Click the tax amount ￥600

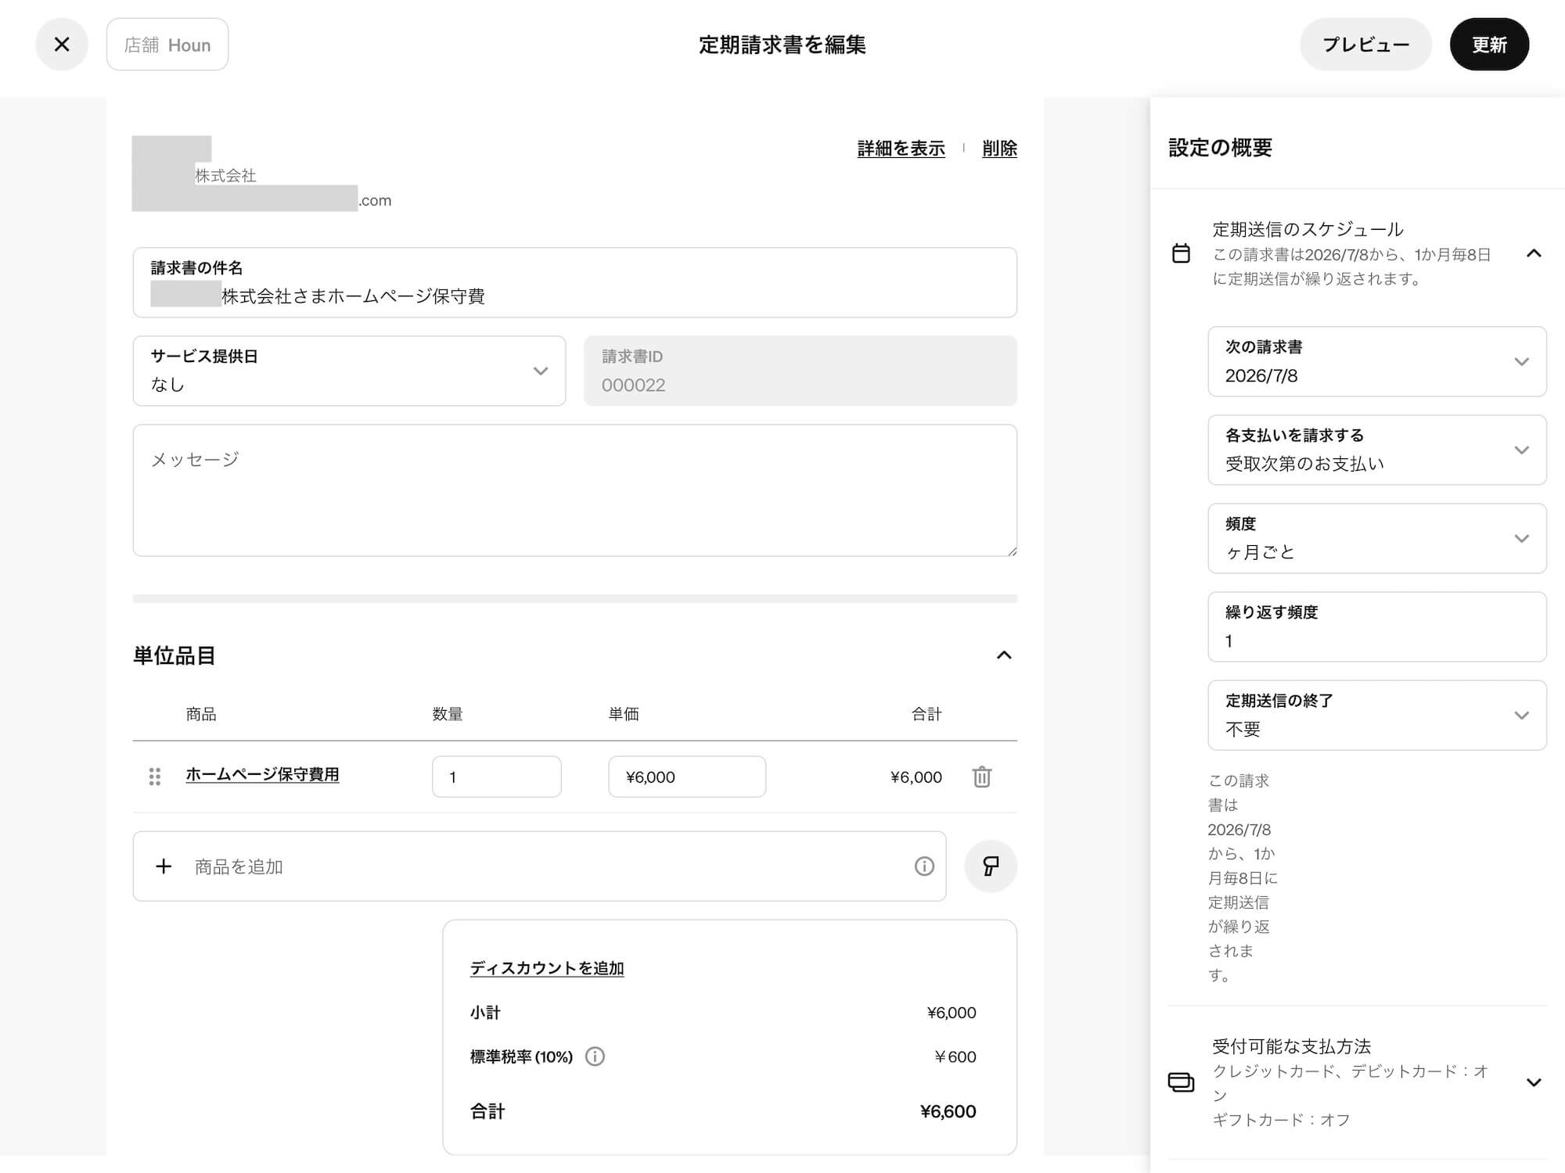(955, 1056)
